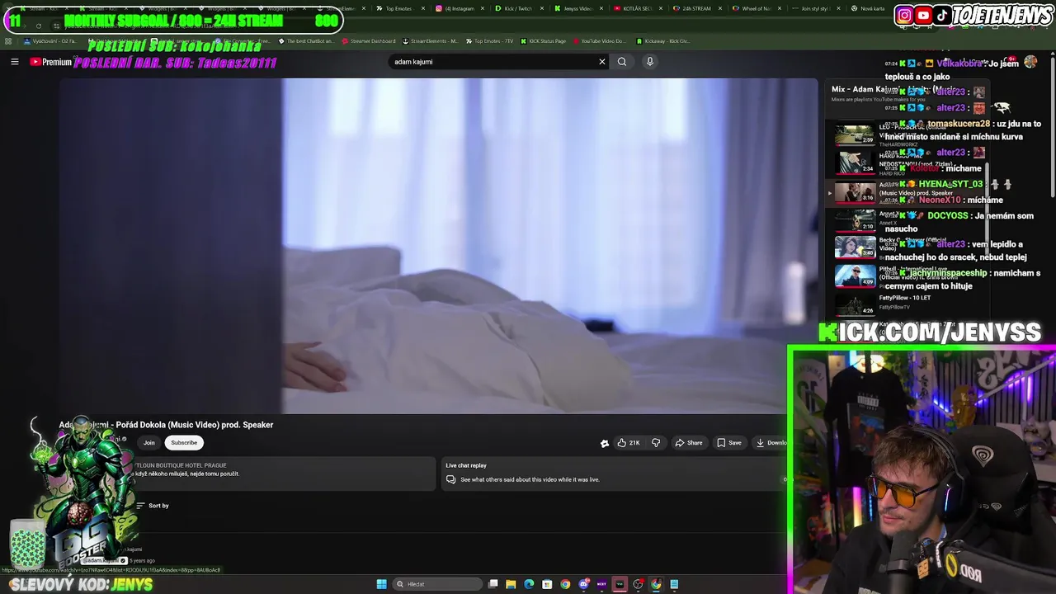
Task: Open Notepad icon on taskbar
Action: pos(674,584)
